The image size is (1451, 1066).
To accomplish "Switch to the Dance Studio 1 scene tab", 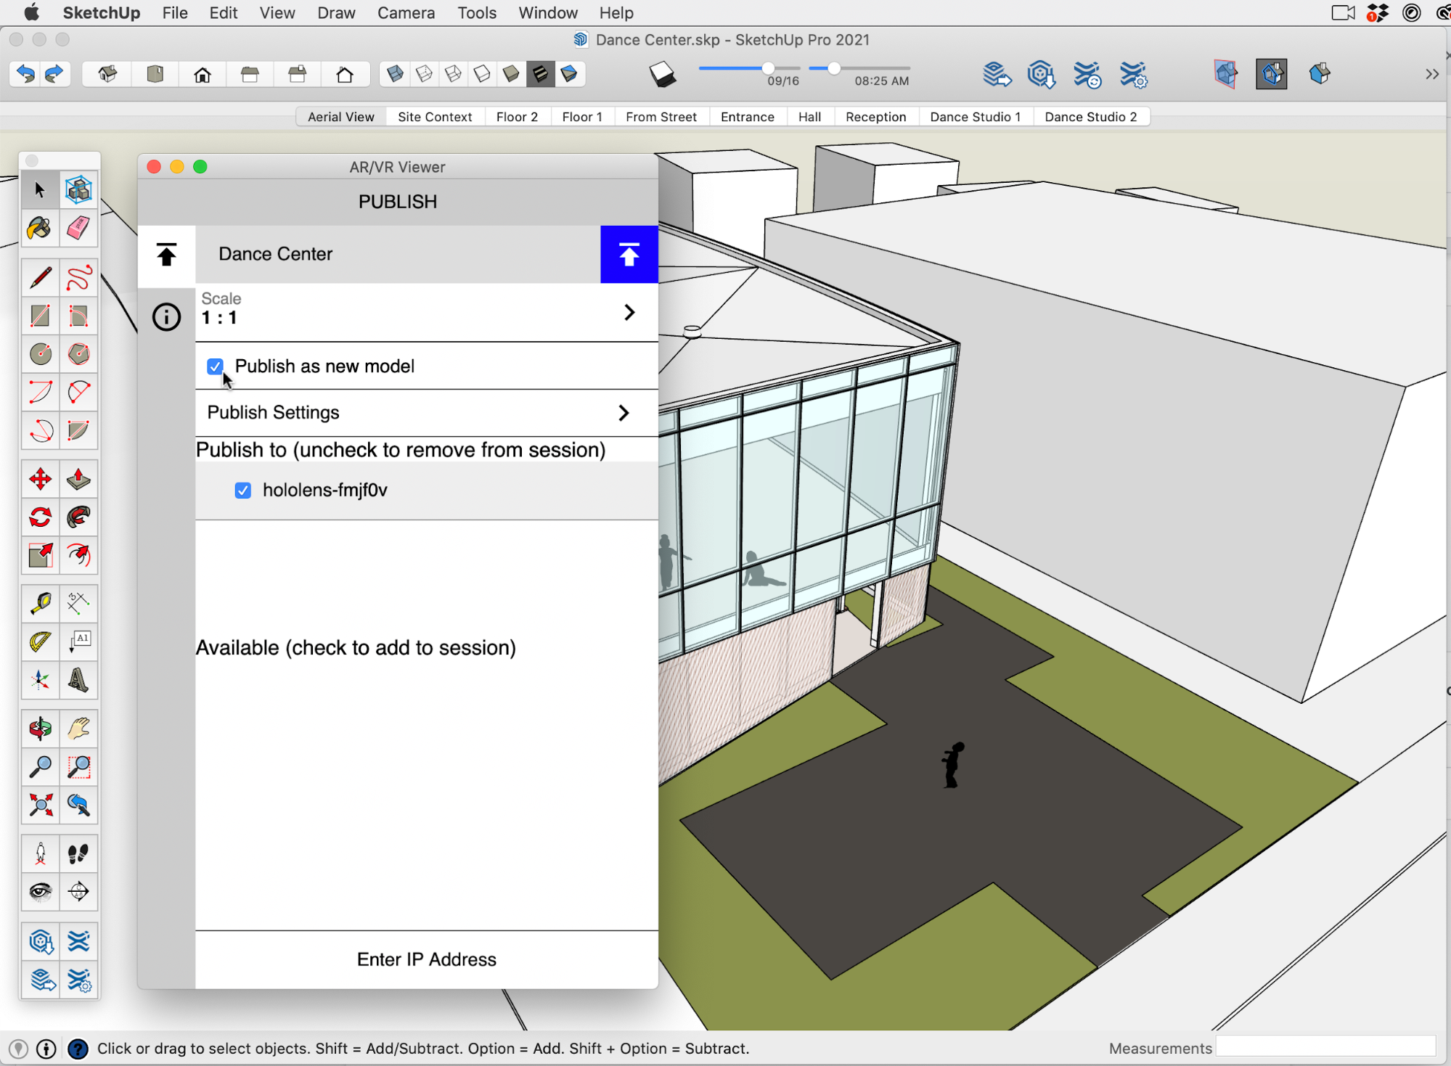I will coord(975,117).
